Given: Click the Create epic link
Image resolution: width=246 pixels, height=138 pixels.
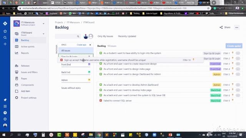Looking at the screenshot, I should [81, 45].
